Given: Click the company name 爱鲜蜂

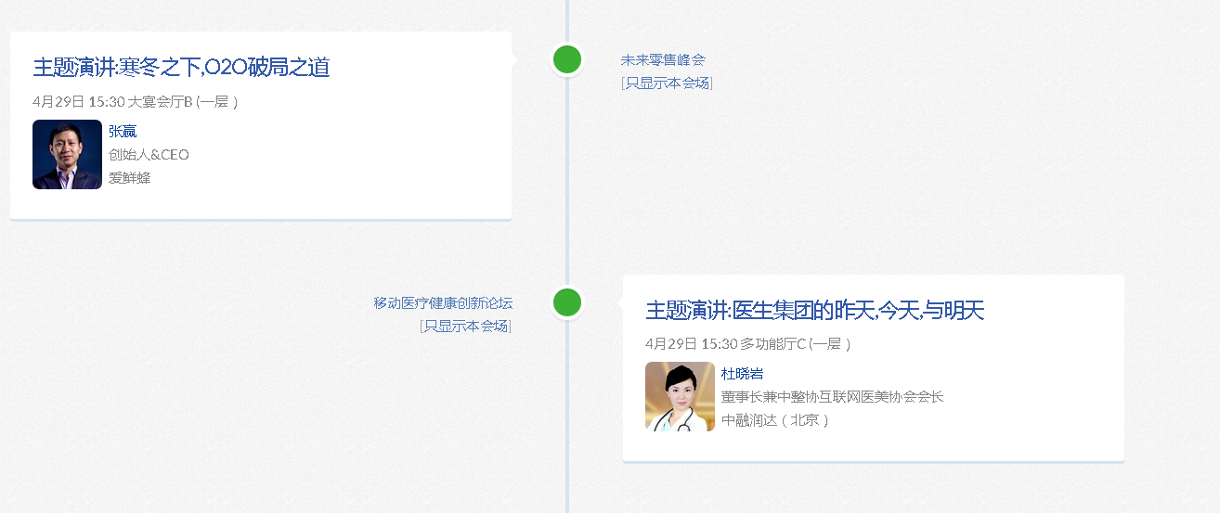Looking at the screenshot, I should coord(129,178).
